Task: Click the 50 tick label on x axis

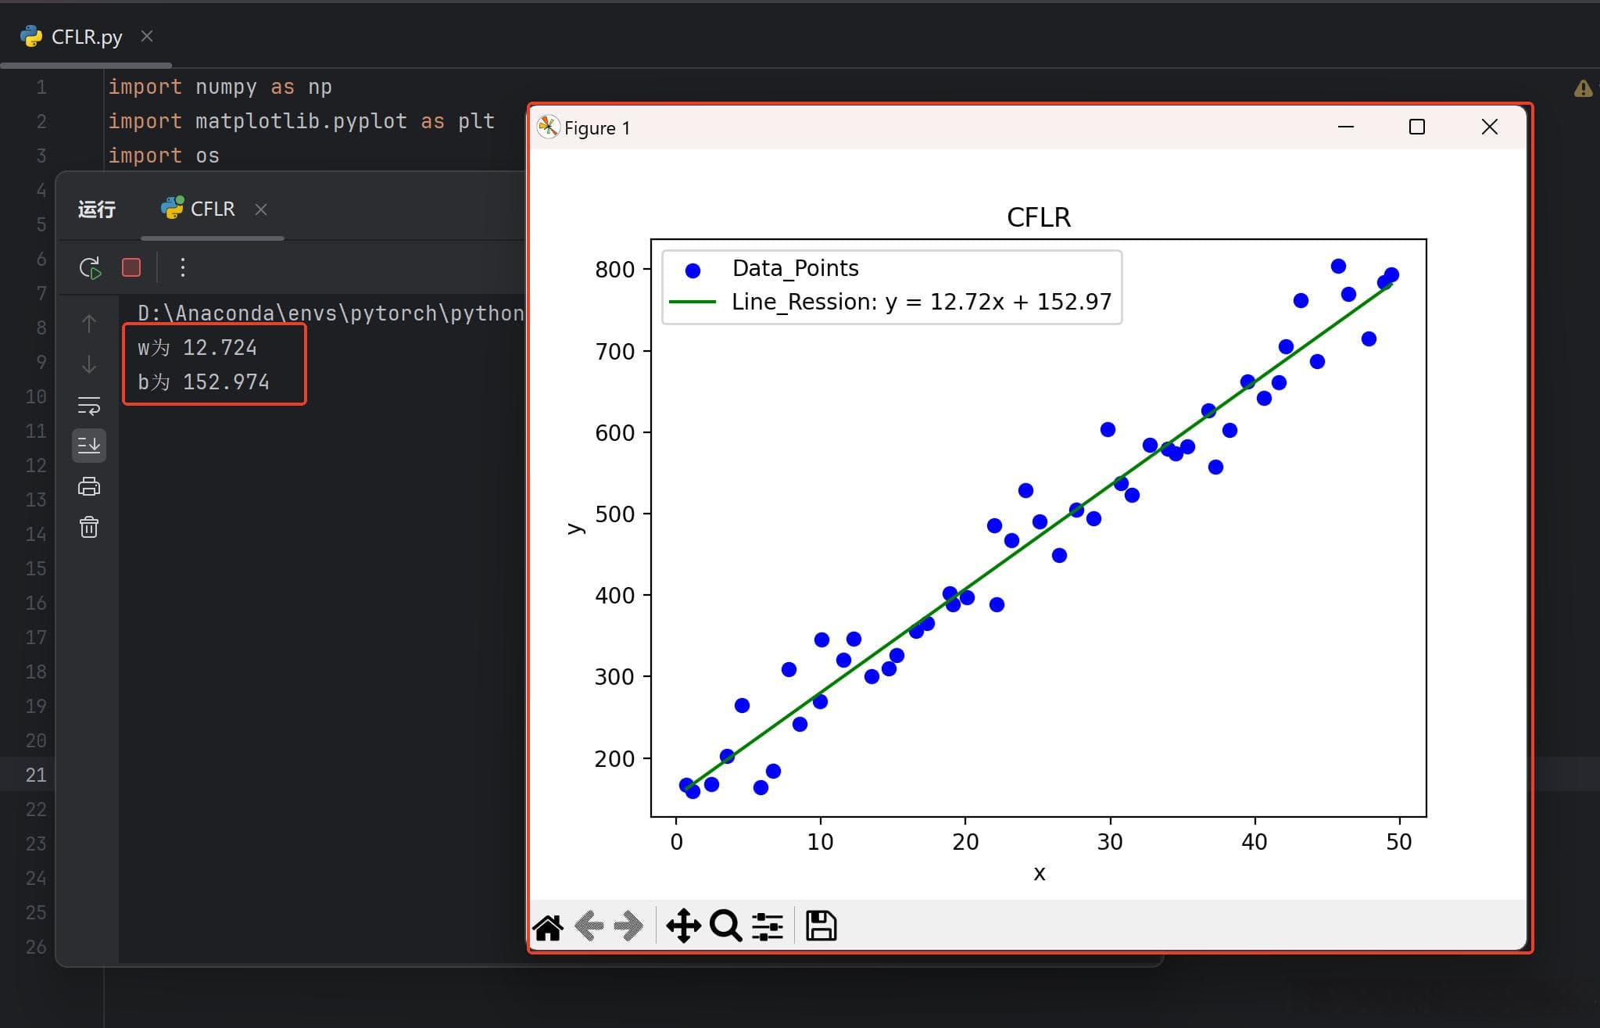Action: click(1399, 842)
